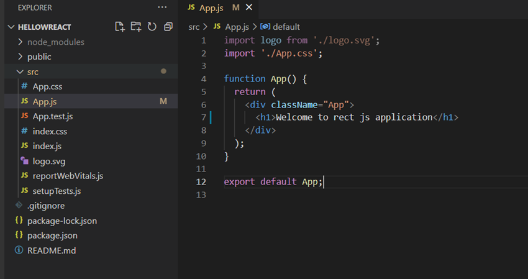528x279 pixels.
Task: Click the New File icon in Explorer
Action: coord(121,27)
